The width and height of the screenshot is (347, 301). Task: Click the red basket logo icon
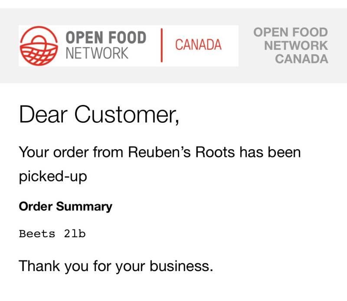39,46
